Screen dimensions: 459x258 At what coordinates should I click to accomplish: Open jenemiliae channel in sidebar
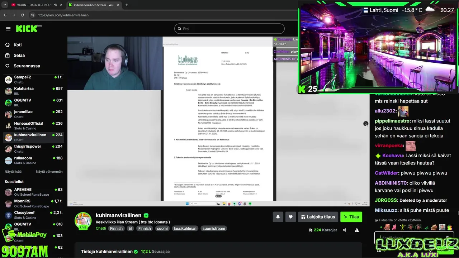coord(34,114)
